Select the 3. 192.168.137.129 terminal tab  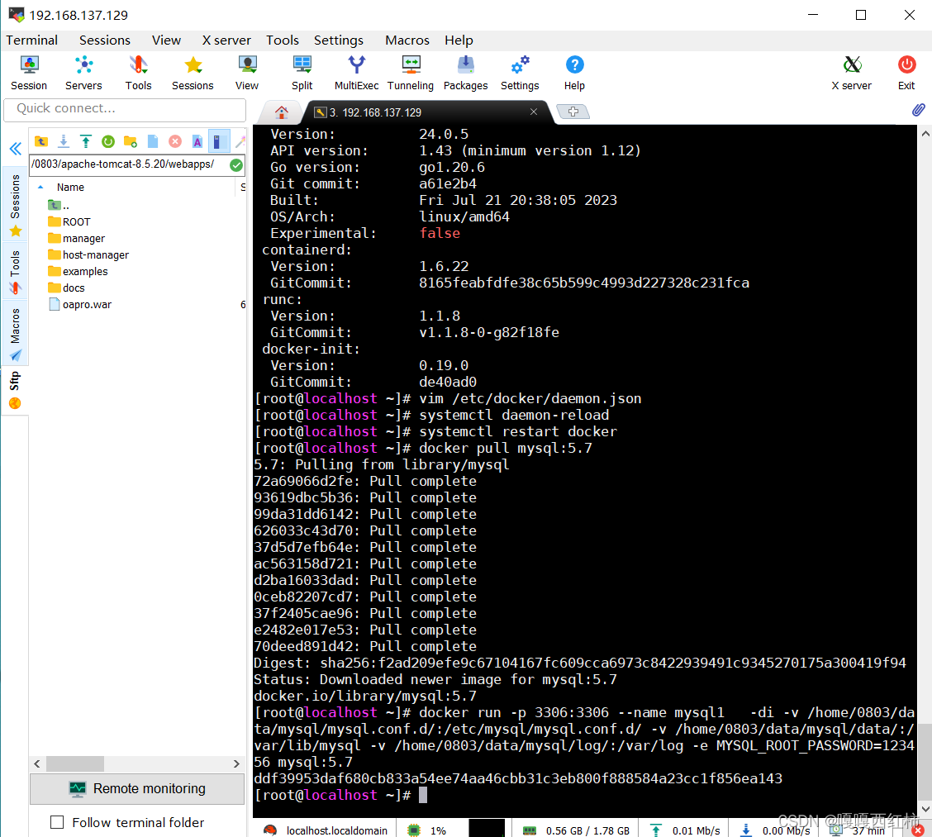(x=428, y=112)
